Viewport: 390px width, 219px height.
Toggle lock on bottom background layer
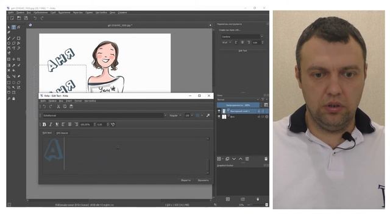pos(258,117)
